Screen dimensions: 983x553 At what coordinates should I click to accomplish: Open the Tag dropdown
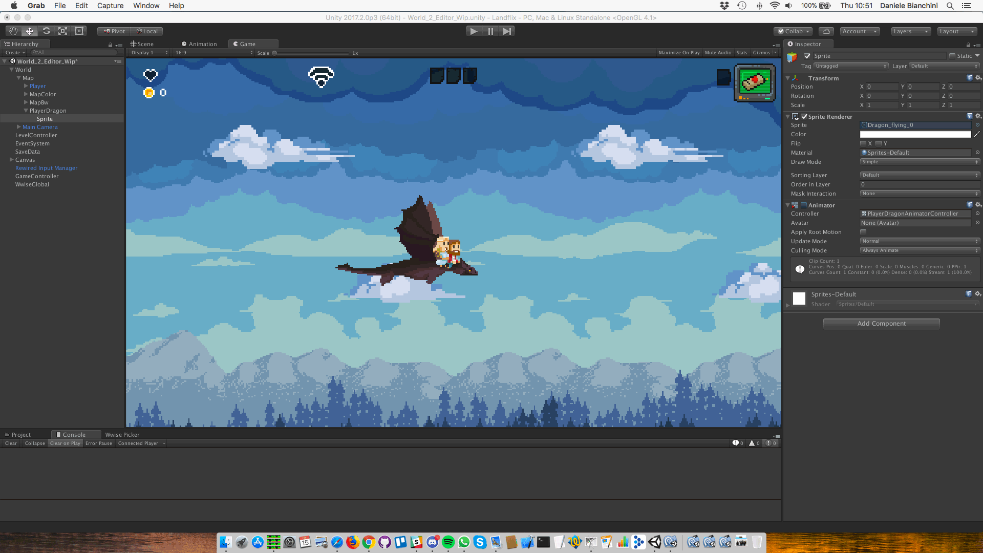[850, 66]
